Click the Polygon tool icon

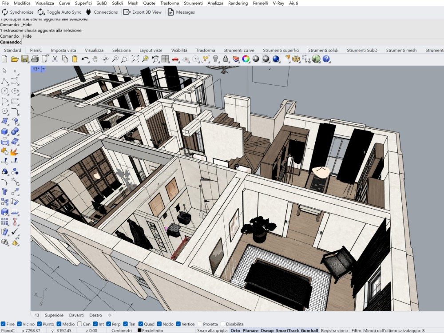click(x=4, y=111)
